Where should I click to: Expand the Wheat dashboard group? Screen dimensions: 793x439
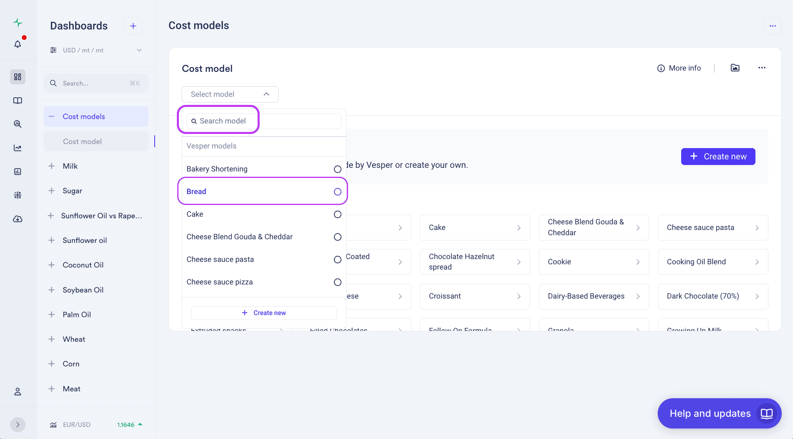[x=52, y=339]
